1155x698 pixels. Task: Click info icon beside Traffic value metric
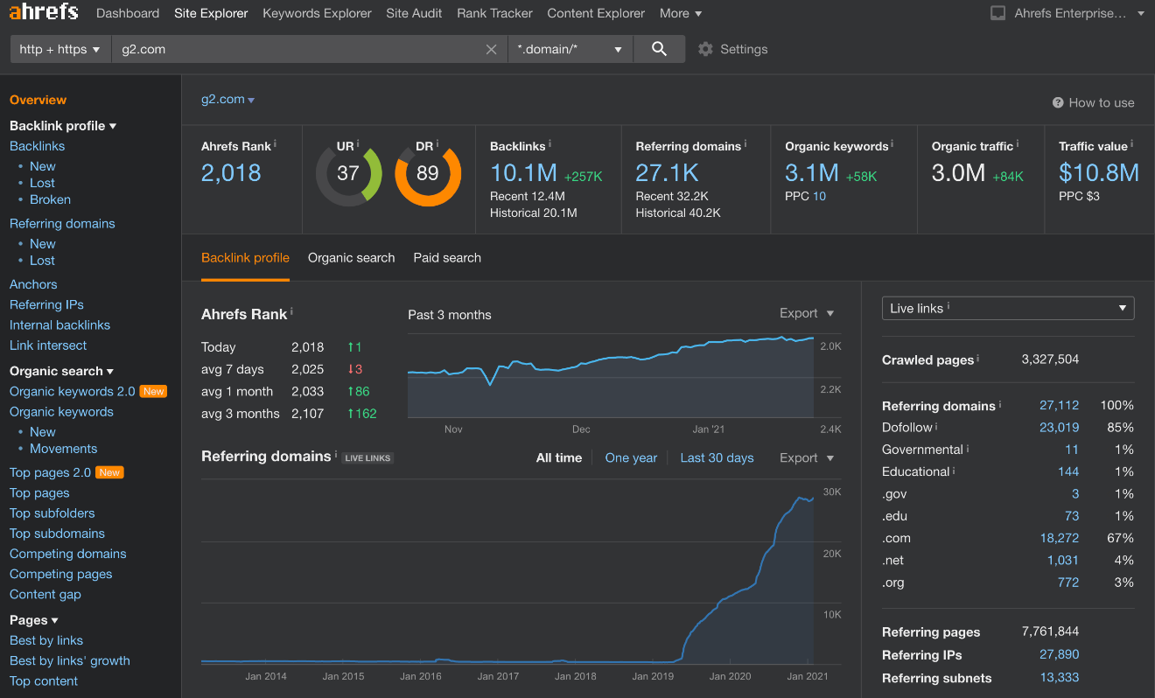pos(1131,143)
